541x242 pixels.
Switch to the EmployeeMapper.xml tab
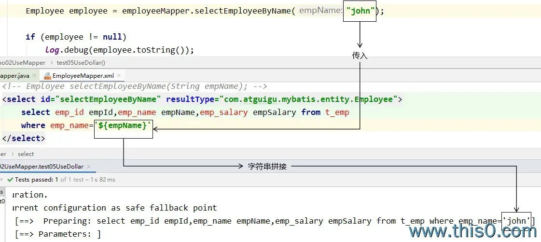[x=84, y=76]
